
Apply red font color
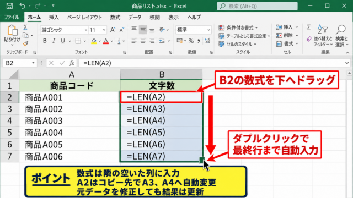coord(106,41)
